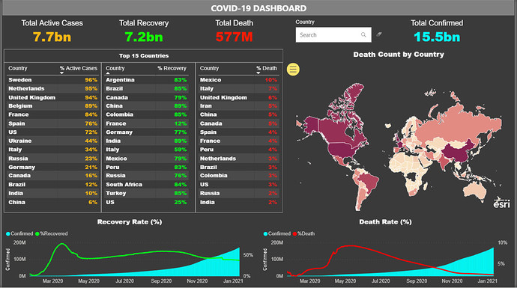This screenshot has height=288, width=517.
Task: Click the 96% value for Sweden
Action: (x=91, y=79)
